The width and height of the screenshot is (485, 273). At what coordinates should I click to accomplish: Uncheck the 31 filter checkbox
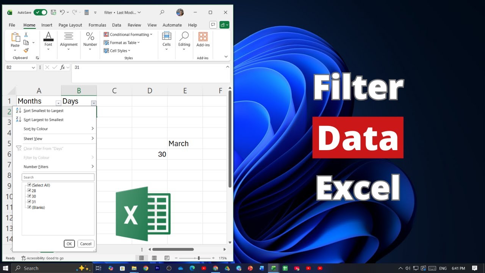(29, 202)
